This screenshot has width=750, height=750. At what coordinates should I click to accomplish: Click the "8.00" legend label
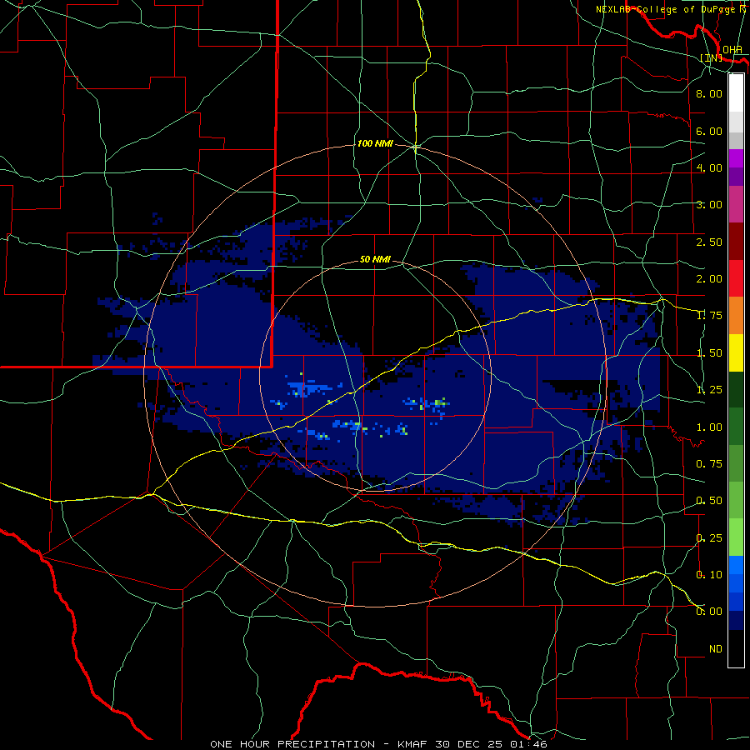709,93
